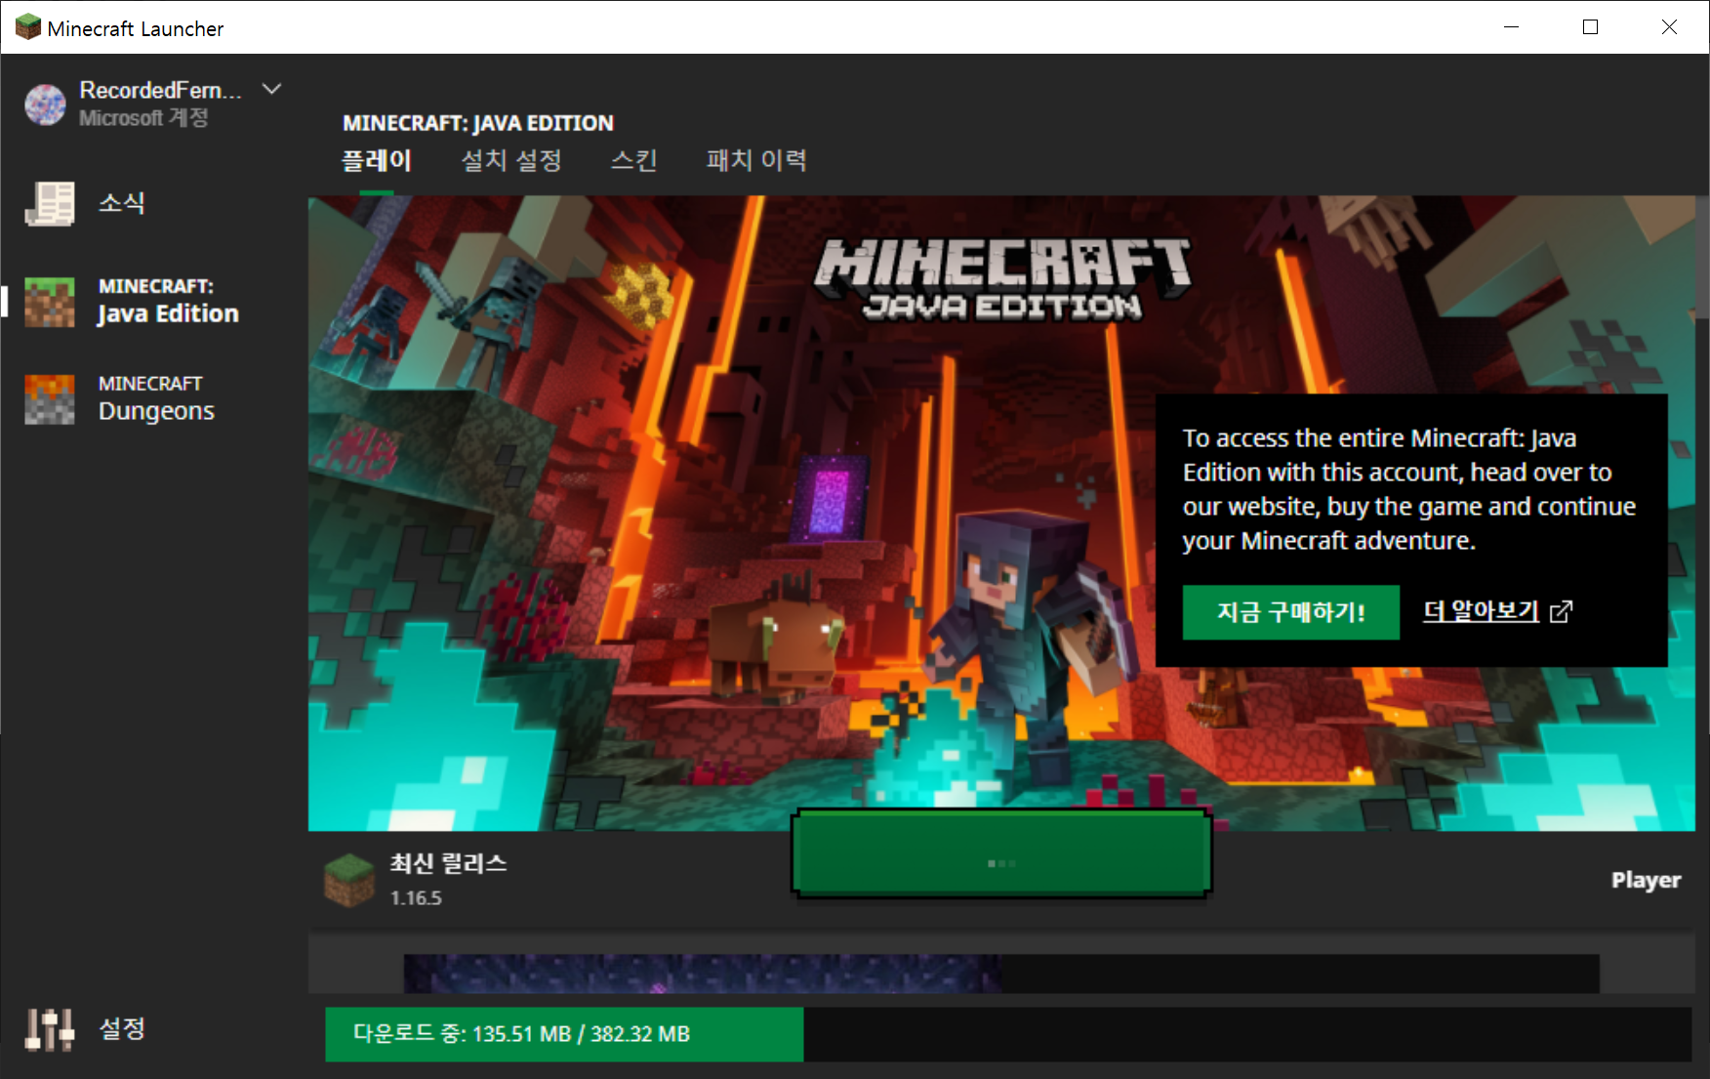Click the RecordedFern account avatar
The image size is (1710, 1079).
45,104
